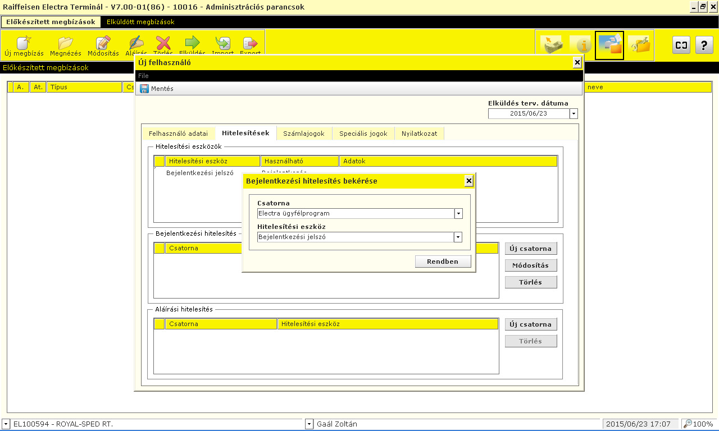Click Új csatorna in Bejelentkezési hitelesítés

(531, 249)
